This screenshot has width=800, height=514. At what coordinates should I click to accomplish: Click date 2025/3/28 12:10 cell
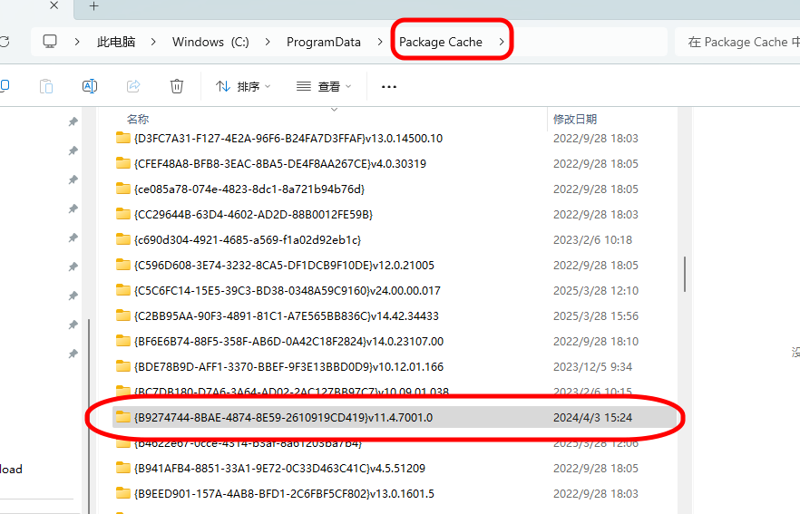595,291
